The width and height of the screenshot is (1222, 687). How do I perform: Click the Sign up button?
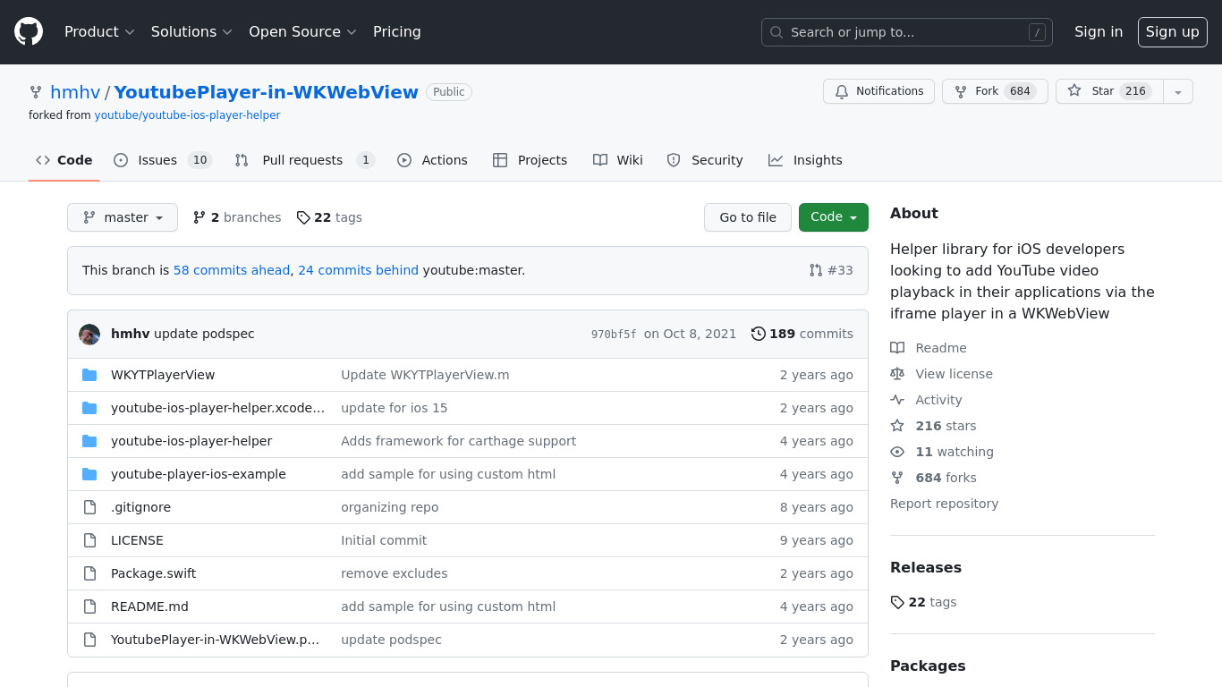[x=1173, y=31]
